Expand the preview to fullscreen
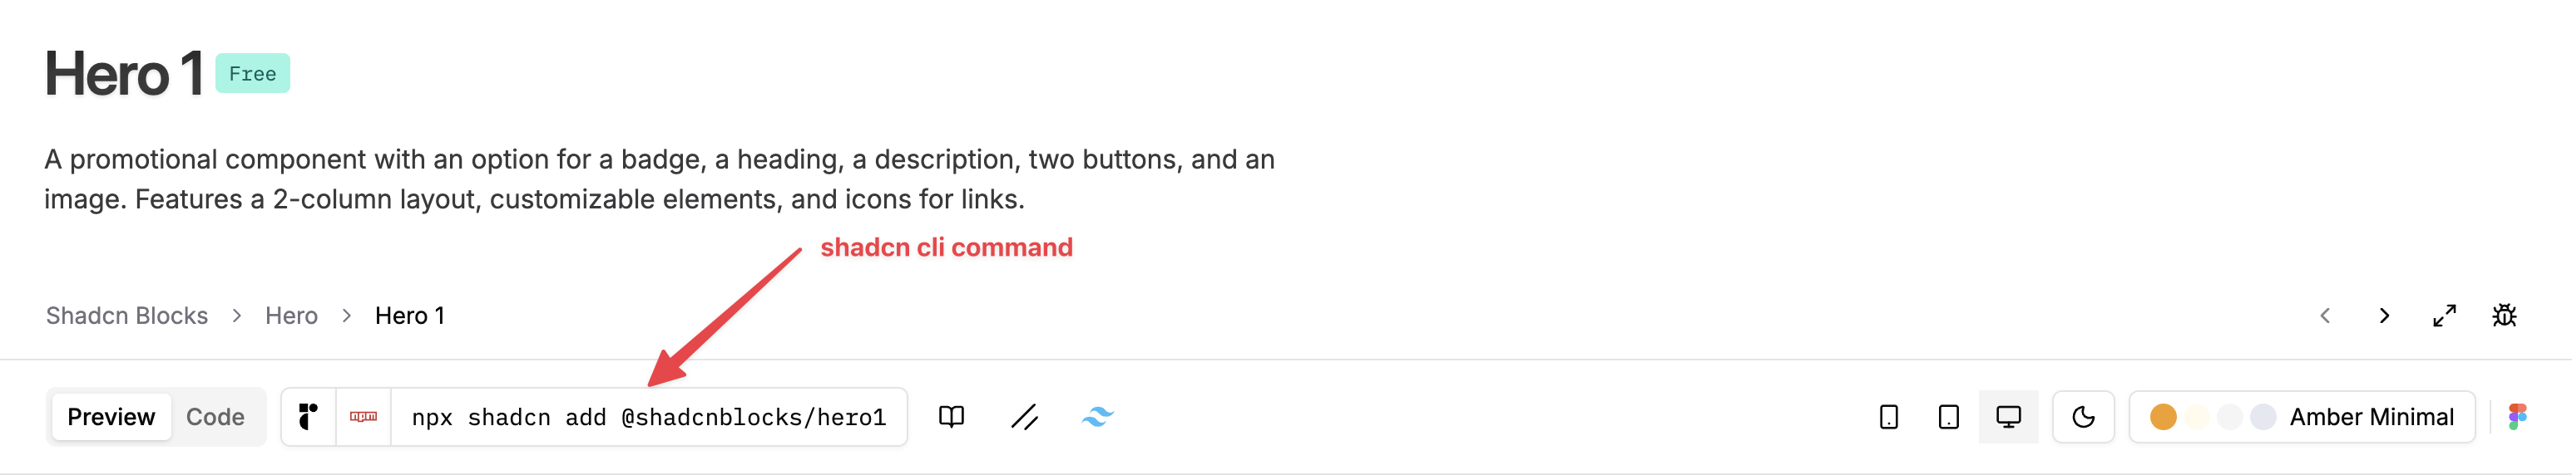This screenshot has width=2572, height=475. pyautogui.click(x=2444, y=316)
